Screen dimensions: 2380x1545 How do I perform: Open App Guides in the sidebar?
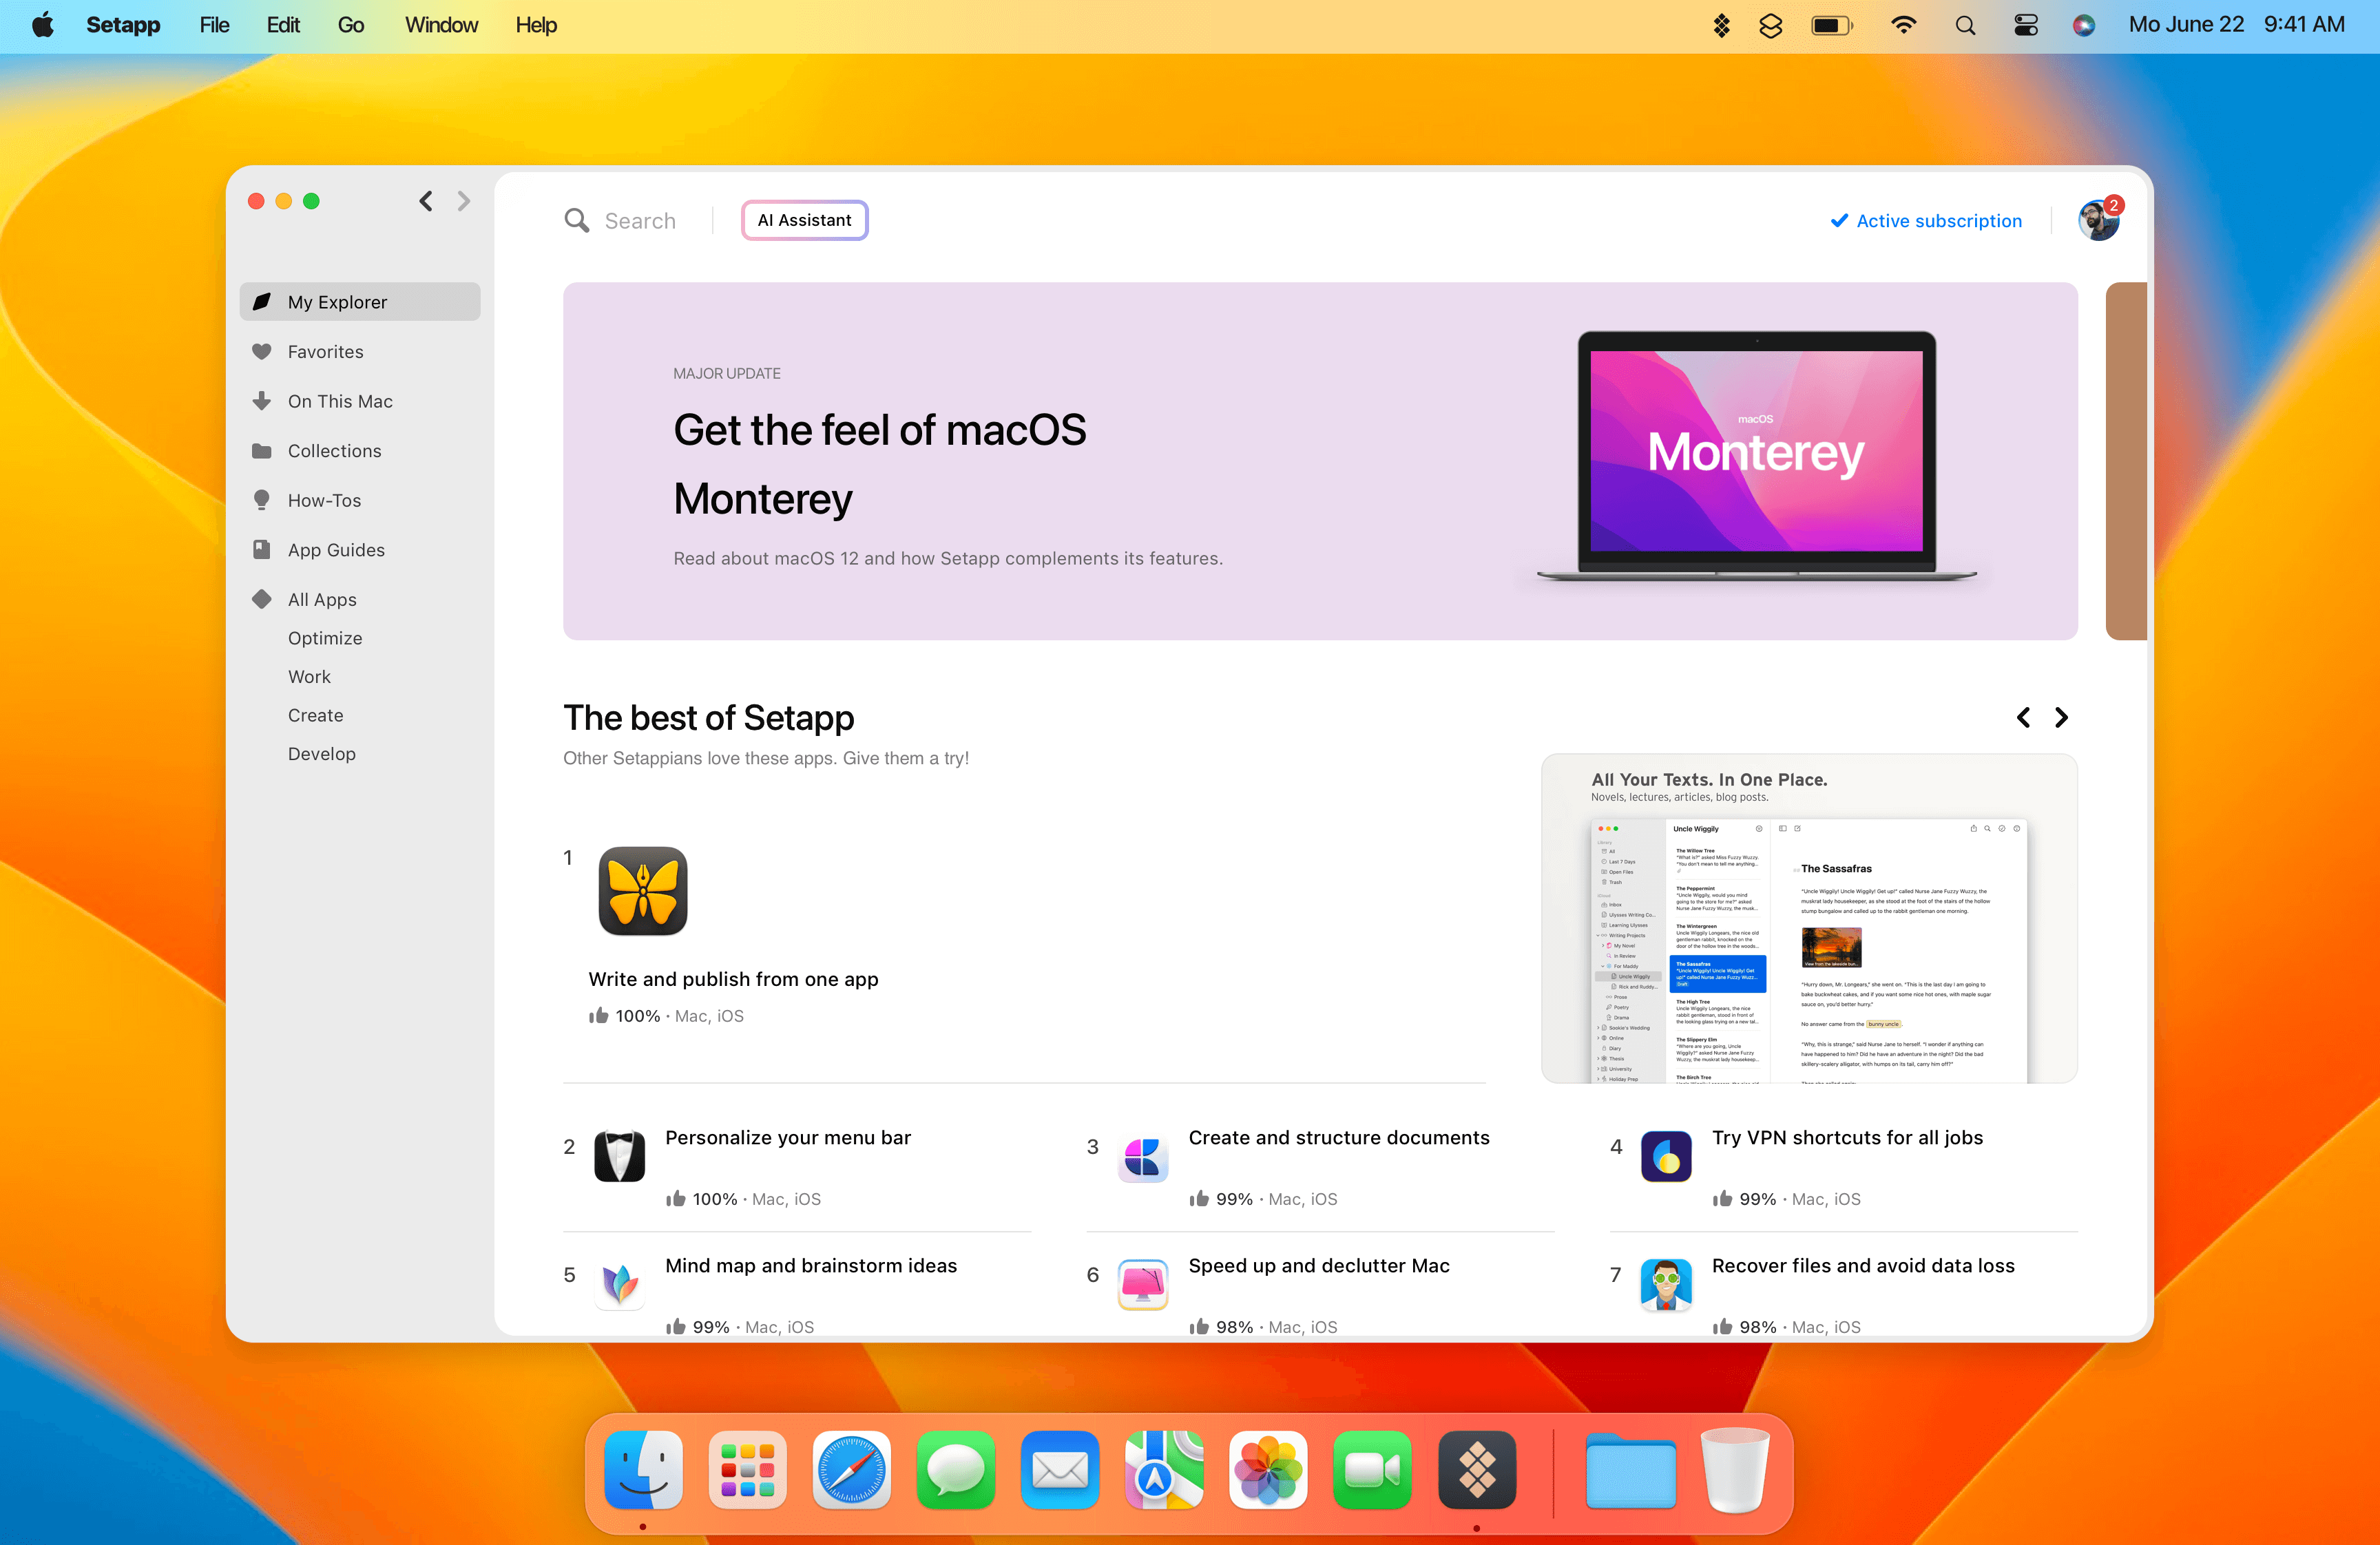pos(335,549)
